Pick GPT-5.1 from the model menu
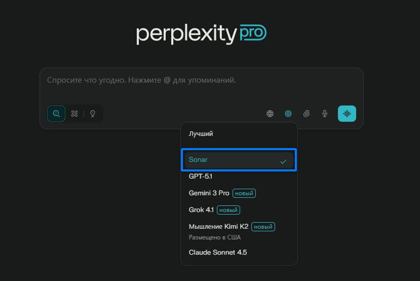The width and height of the screenshot is (420, 281). click(x=200, y=177)
